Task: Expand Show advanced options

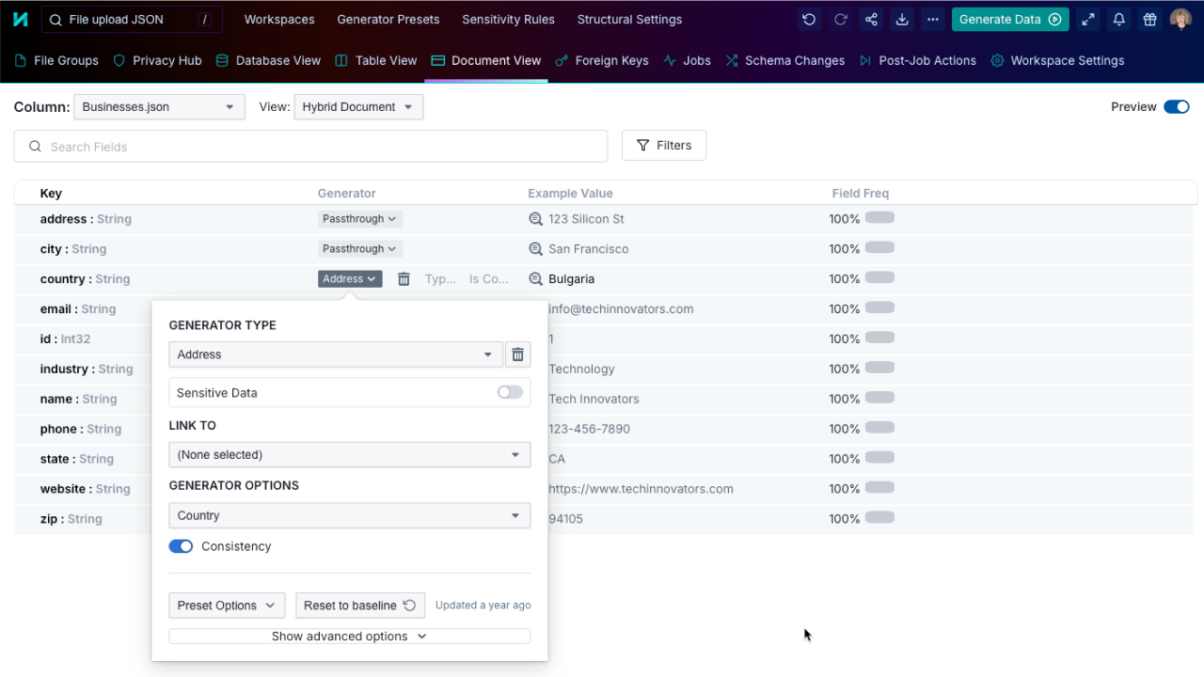Action: (349, 637)
